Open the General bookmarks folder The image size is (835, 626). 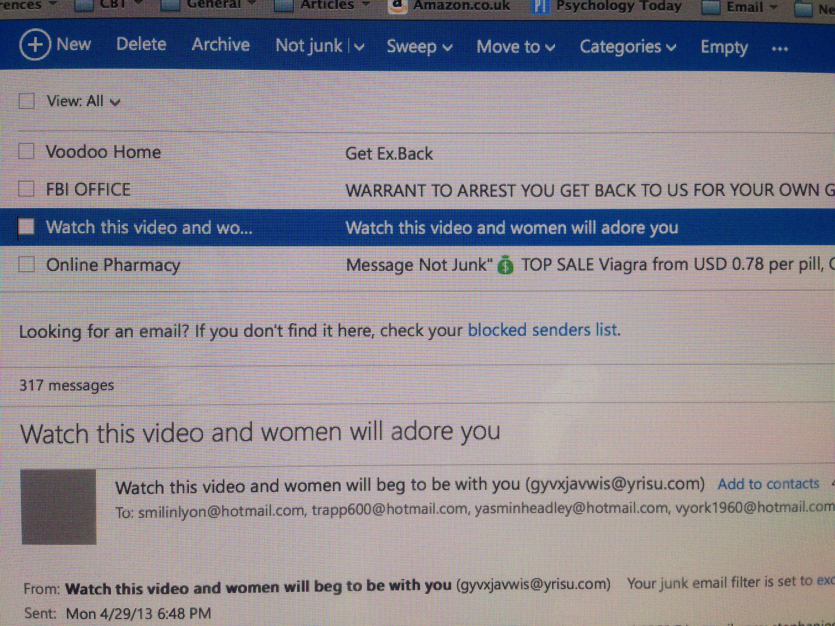(214, 5)
